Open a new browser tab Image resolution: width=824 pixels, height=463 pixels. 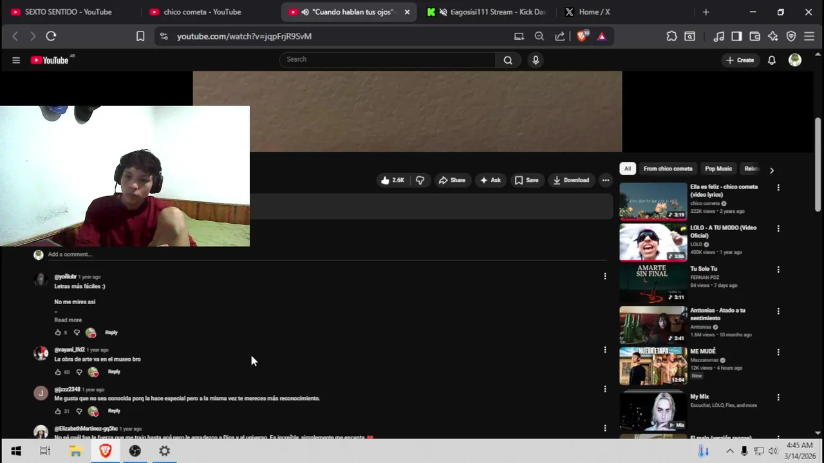(x=706, y=12)
